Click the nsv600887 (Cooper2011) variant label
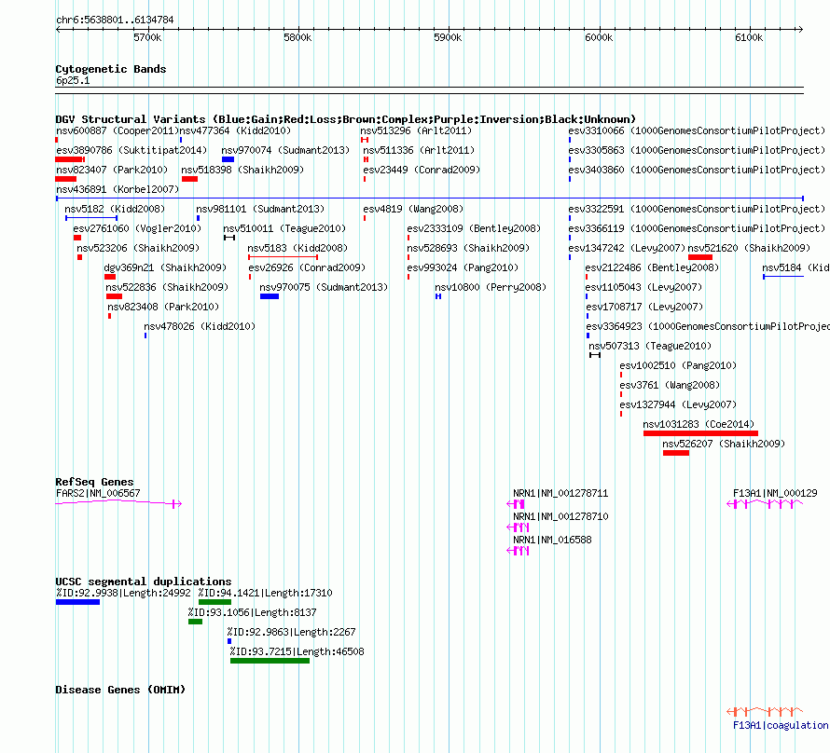This screenshot has height=753, width=830. pyautogui.click(x=118, y=130)
